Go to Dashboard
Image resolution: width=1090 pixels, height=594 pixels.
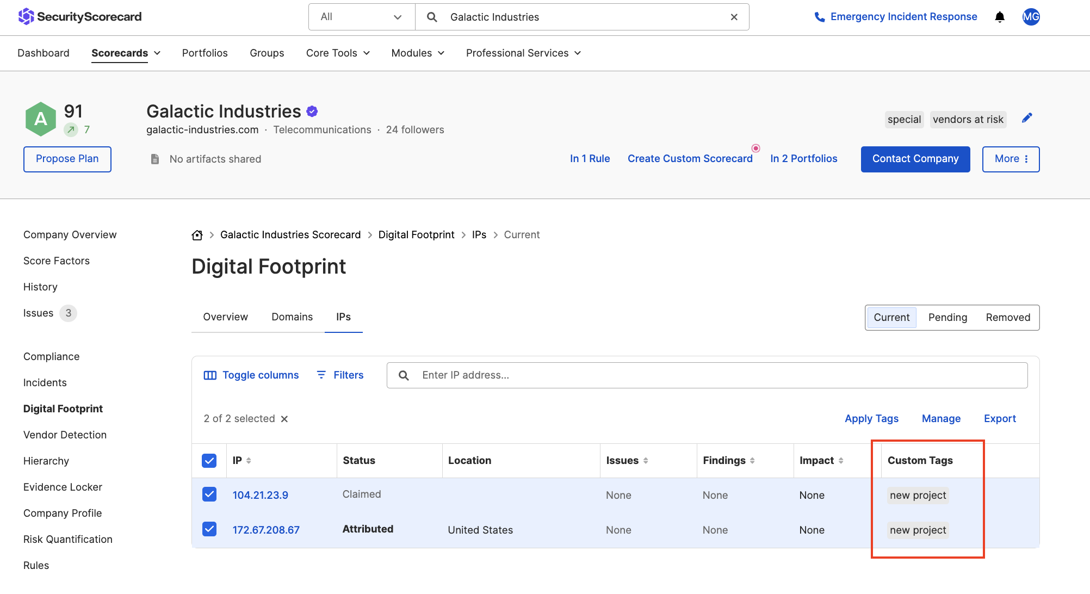click(44, 53)
